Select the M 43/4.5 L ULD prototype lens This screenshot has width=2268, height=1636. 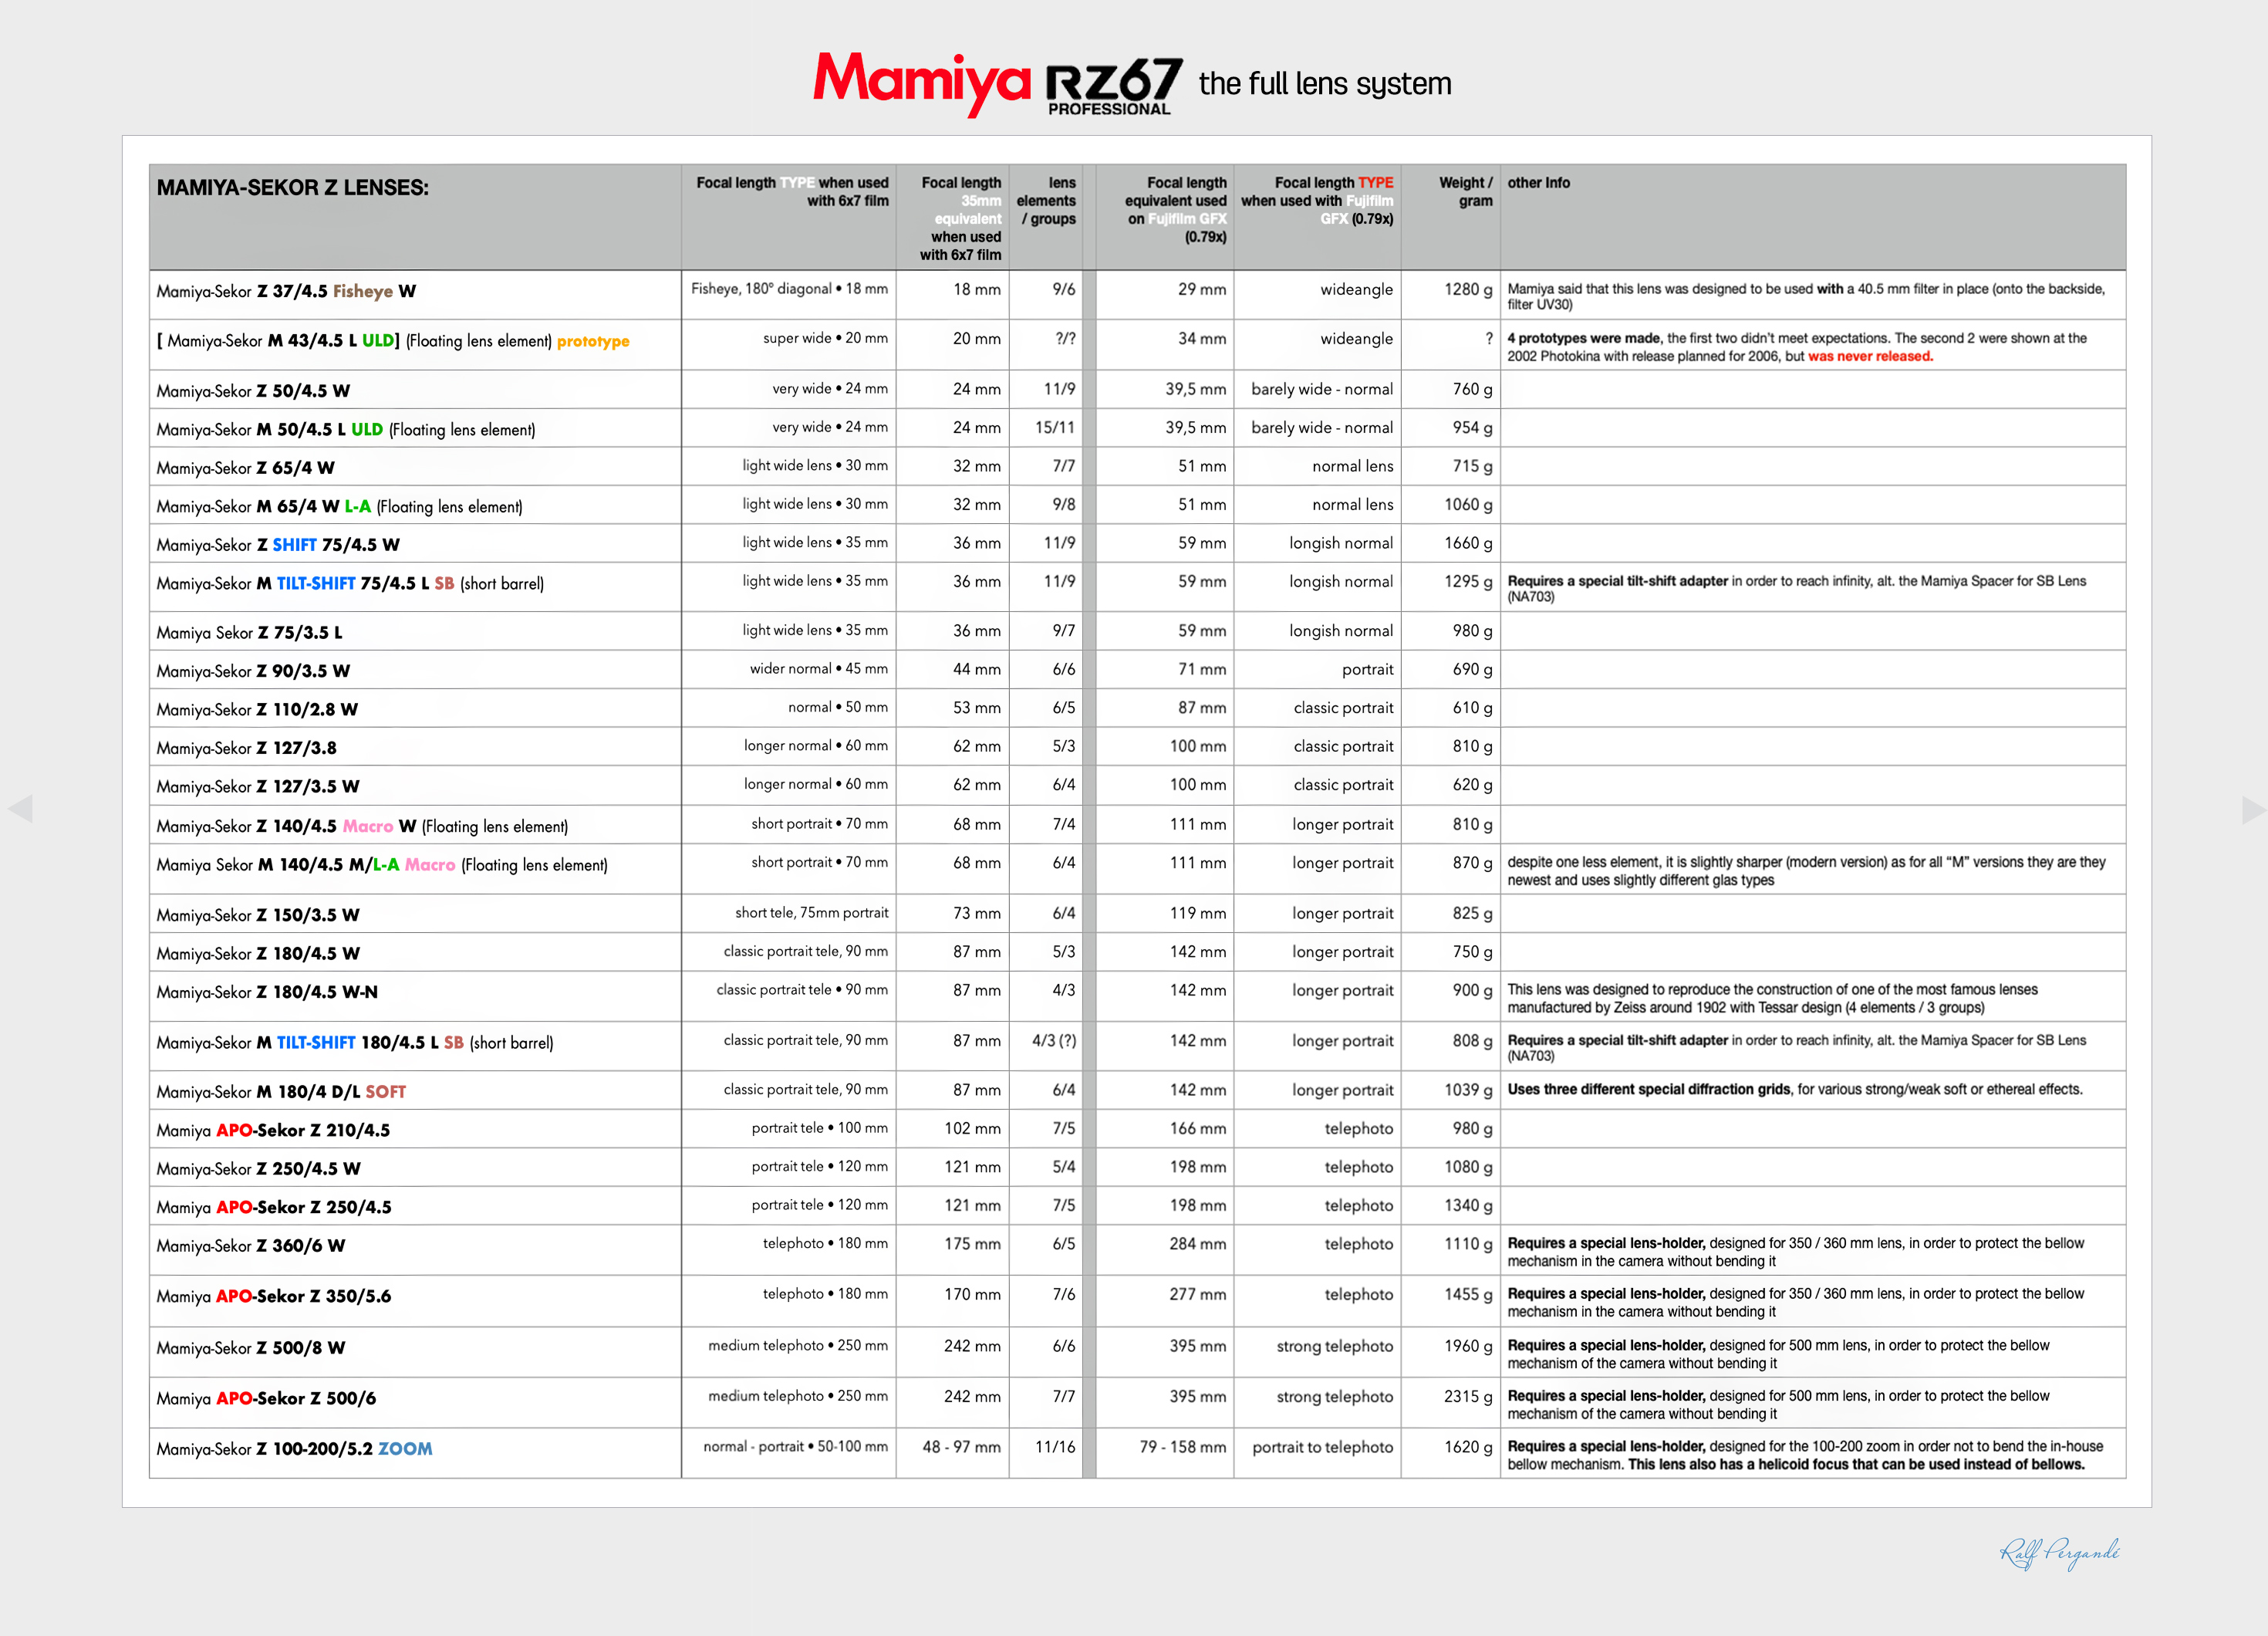click(x=393, y=341)
